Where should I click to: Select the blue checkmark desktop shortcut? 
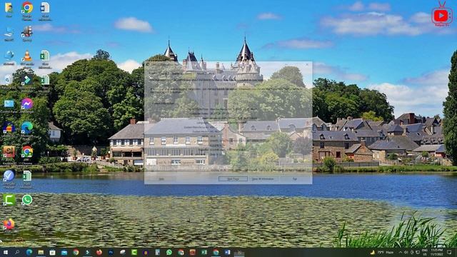point(9,178)
